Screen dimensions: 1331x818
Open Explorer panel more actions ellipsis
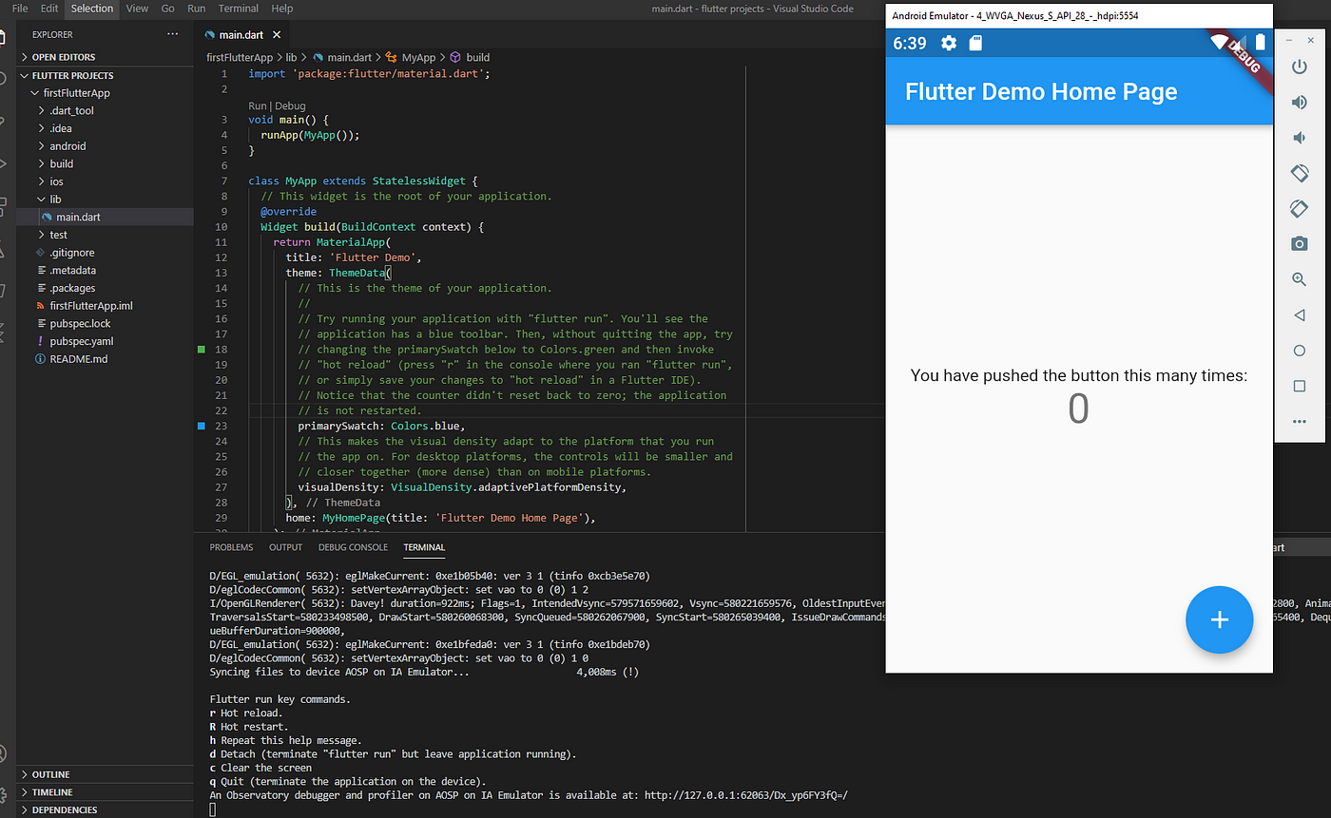click(172, 34)
